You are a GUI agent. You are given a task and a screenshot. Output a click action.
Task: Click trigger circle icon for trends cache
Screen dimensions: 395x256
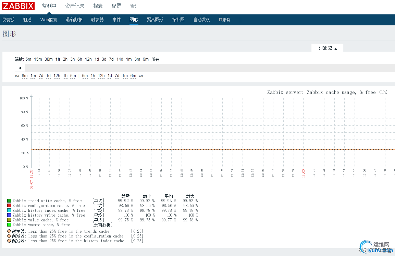coord(9,231)
